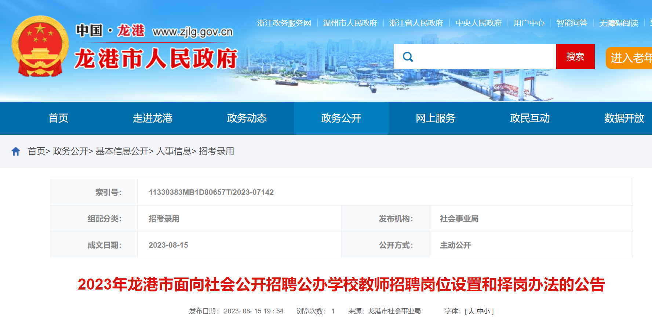Set font size to 大
The height and width of the screenshot is (320, 652).
[472, 311]
